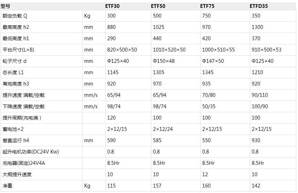The width and height of the screenshot is (298, 193).
Task: Click the ETFD35 column header
Action: point(259,6)
